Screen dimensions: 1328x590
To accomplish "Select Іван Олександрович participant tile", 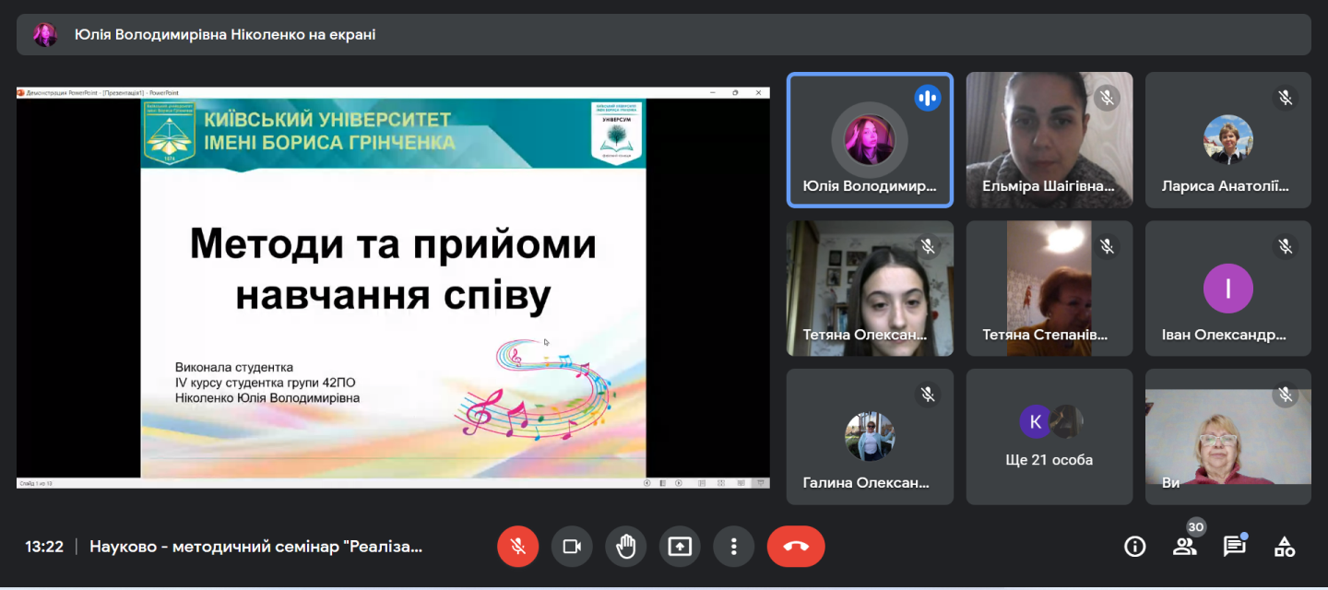I will coord(1228,289).
